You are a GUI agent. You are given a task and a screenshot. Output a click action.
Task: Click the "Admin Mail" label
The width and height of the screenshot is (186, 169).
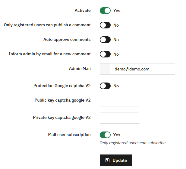[x=80, y=69]
